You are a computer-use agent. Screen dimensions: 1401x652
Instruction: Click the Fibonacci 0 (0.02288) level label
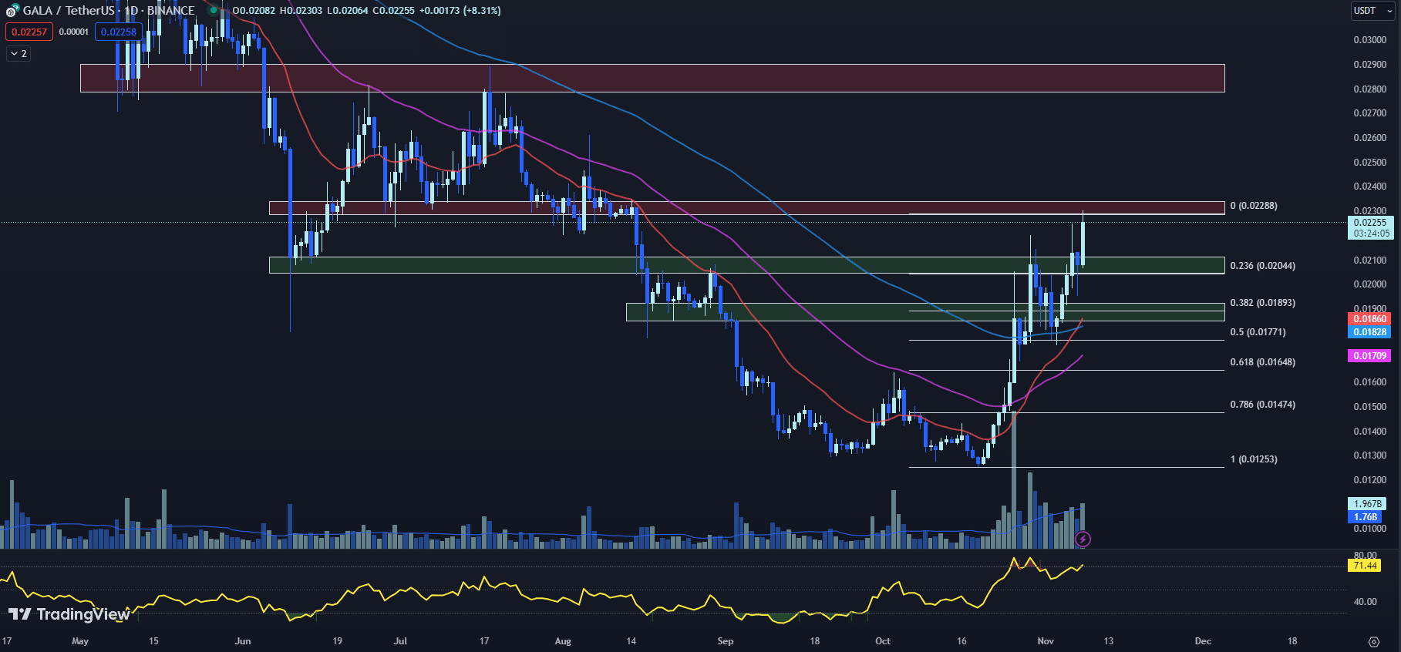pos(1254,206)
